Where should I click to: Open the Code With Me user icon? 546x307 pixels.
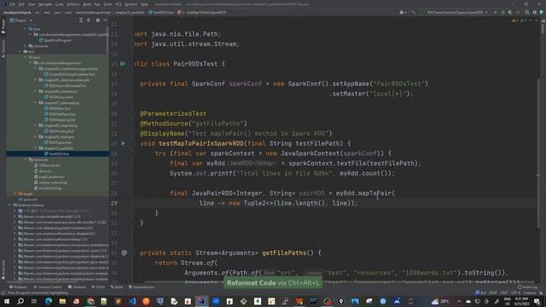[403, 12]
